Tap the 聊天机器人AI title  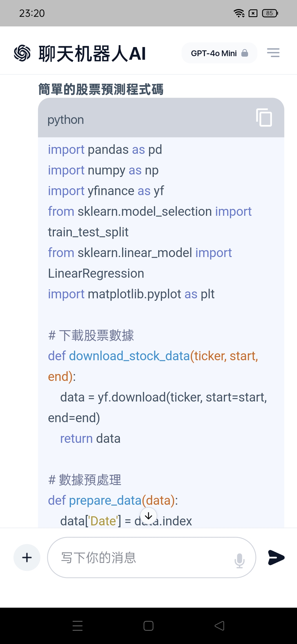point(92,53)
